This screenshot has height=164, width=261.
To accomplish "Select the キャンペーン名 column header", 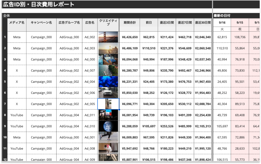I will click(x=41, y=23).
